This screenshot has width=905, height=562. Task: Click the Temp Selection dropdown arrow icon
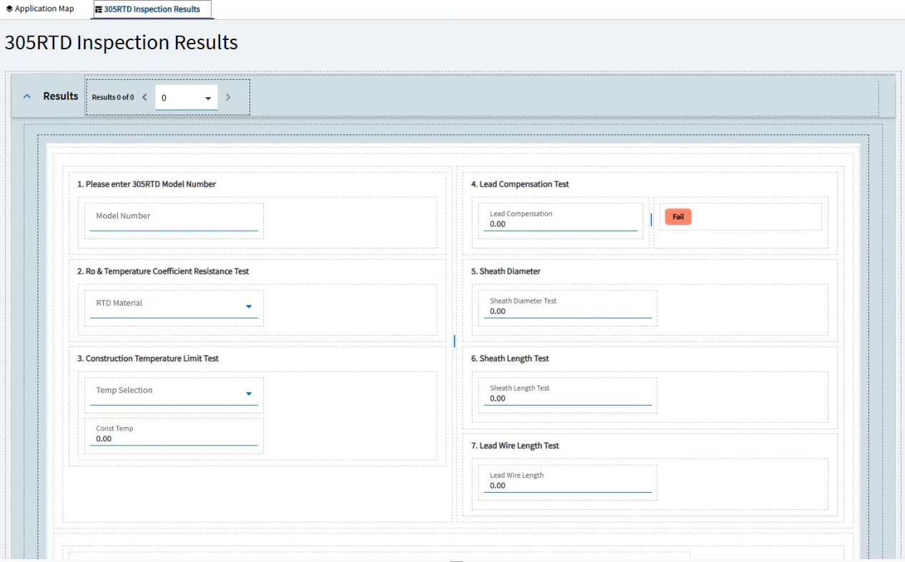pyautogui.click(x=249, y=393)
